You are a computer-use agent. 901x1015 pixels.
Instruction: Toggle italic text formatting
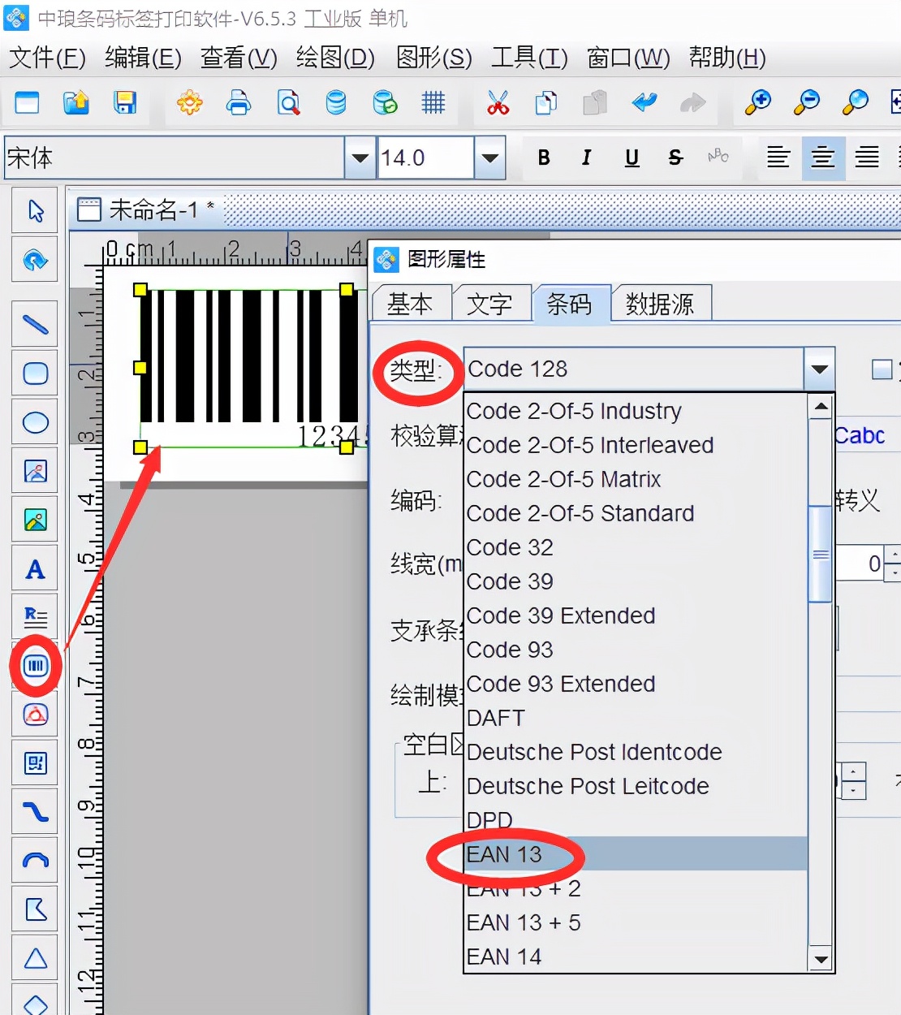coord(587,158)
